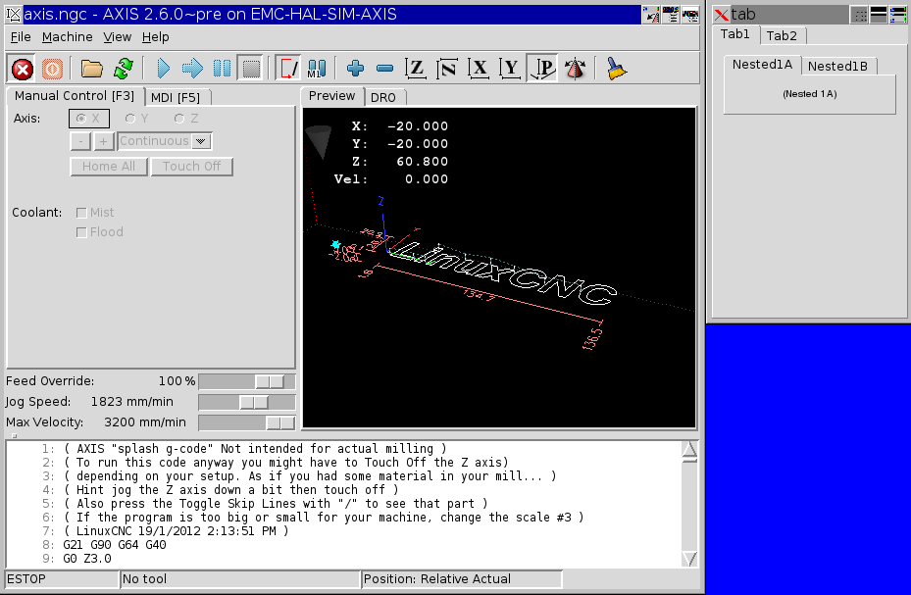Pause program execution in toolbar
This screenshot has width=911, height=595.
[222, 69]
